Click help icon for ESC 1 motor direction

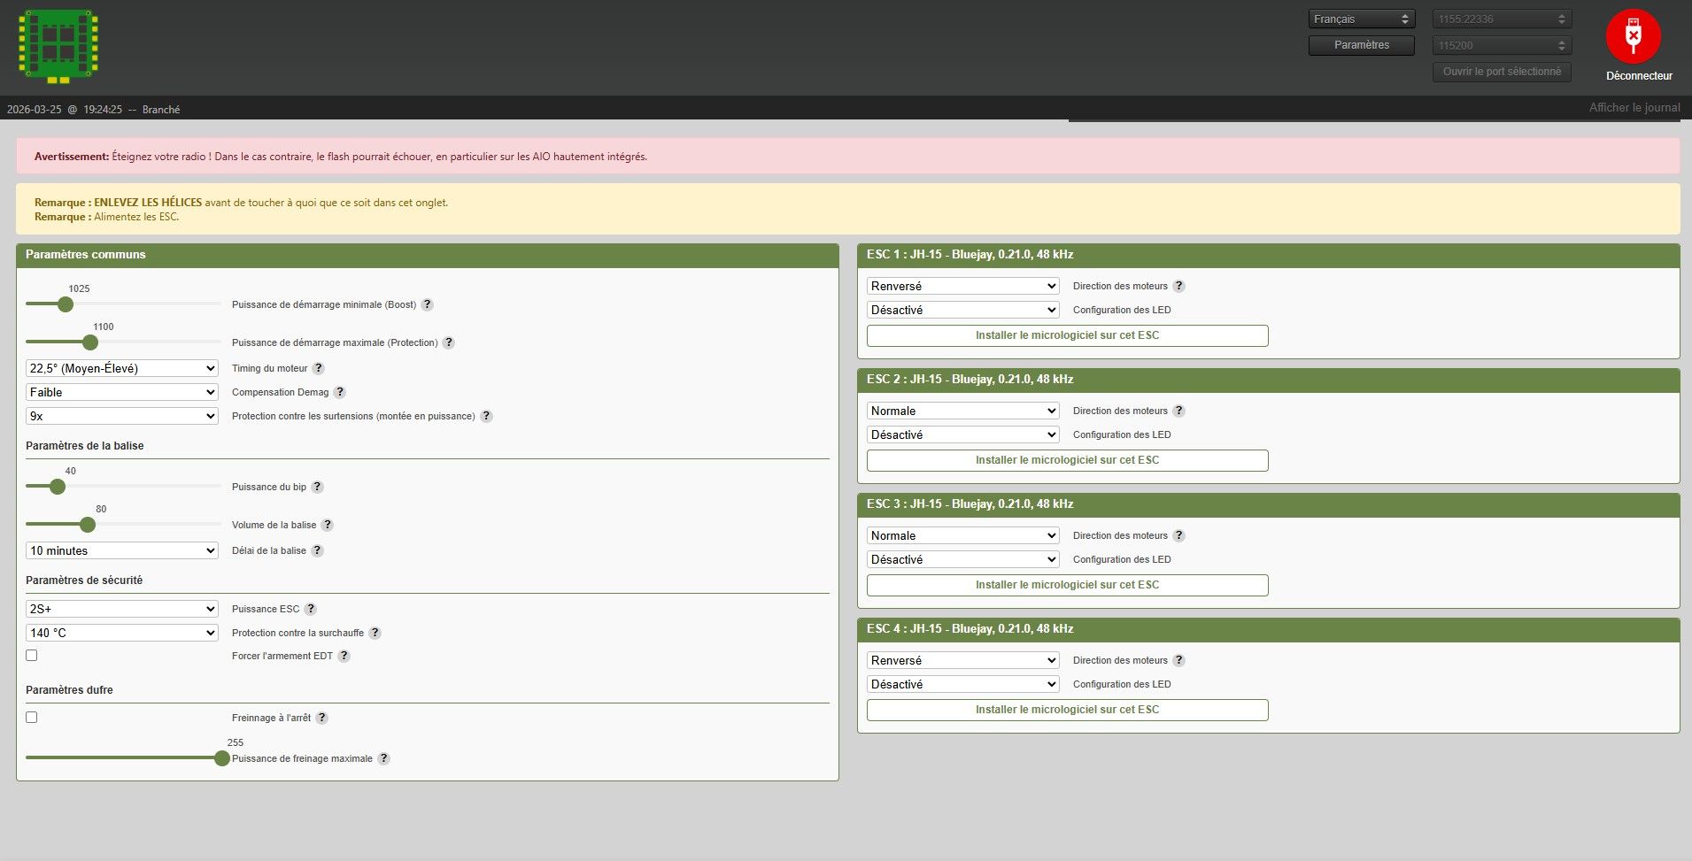[x=1178, y=286]
